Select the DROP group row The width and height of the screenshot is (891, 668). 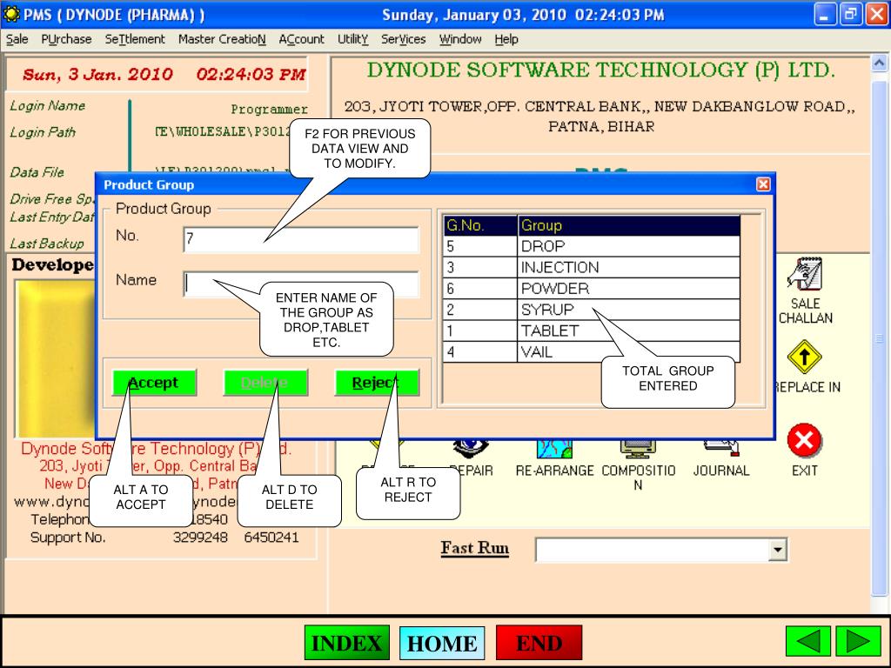pos(592,246)
